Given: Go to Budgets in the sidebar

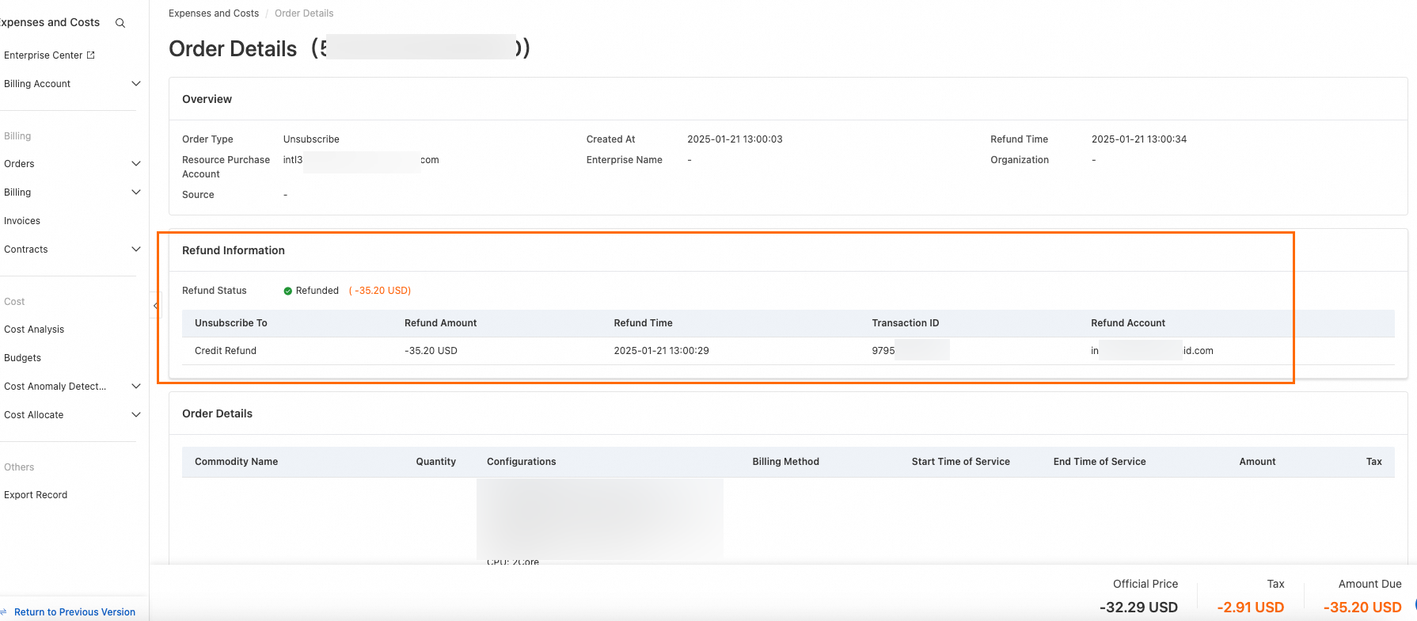Looking at the screenshot, I should point(22,358).
